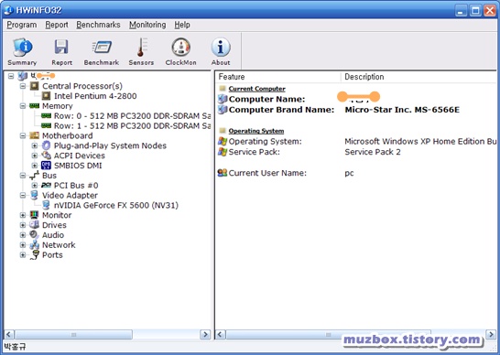
Task: Select the Video Adapter icon
Action: (x=34, y=195)
